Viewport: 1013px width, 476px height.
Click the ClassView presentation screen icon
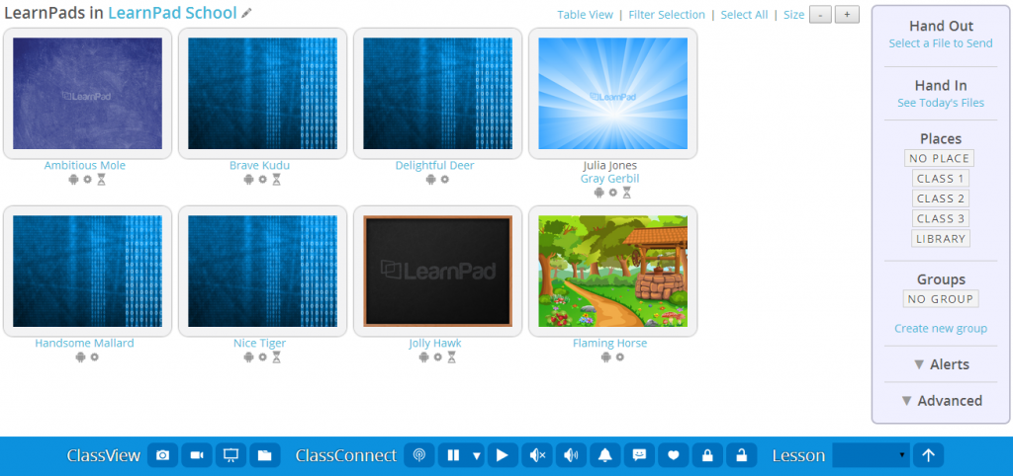[x=230, y=455]
